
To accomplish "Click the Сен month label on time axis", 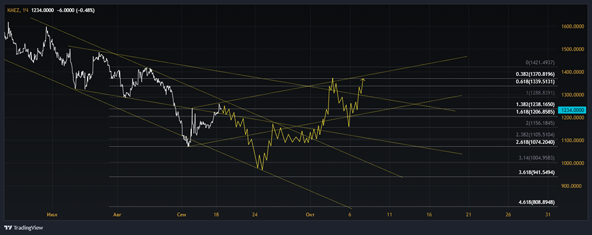I will click(x=182, y=215).
